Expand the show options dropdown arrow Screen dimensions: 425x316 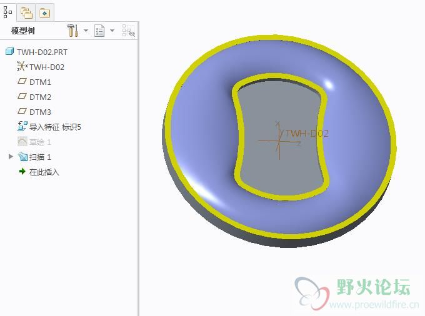pos(112,31)
